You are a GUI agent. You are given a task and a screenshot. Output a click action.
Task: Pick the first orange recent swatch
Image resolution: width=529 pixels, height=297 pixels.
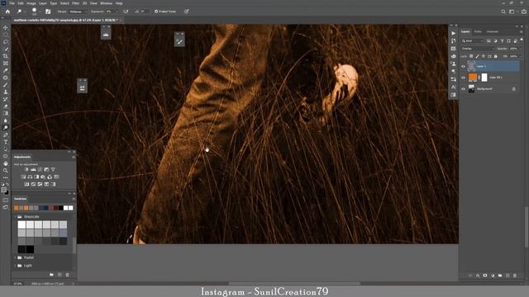(16, 208)
